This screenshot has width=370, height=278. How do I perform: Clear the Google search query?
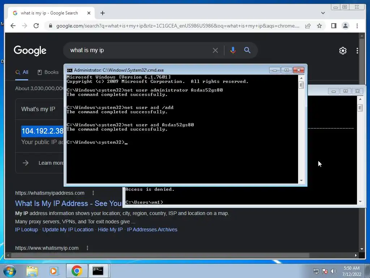[x=215, y=50]
